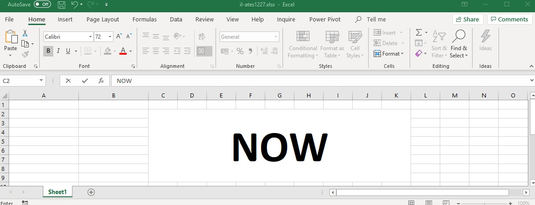
Task: Turn on the AutoSave toggle
Action: [x=42, y=4]
